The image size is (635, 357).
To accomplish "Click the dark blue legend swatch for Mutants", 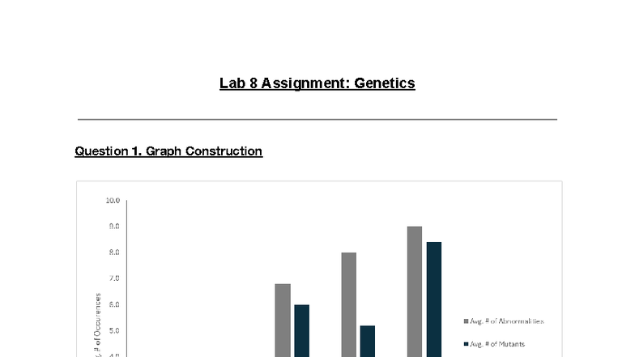I will coord(465,344).
